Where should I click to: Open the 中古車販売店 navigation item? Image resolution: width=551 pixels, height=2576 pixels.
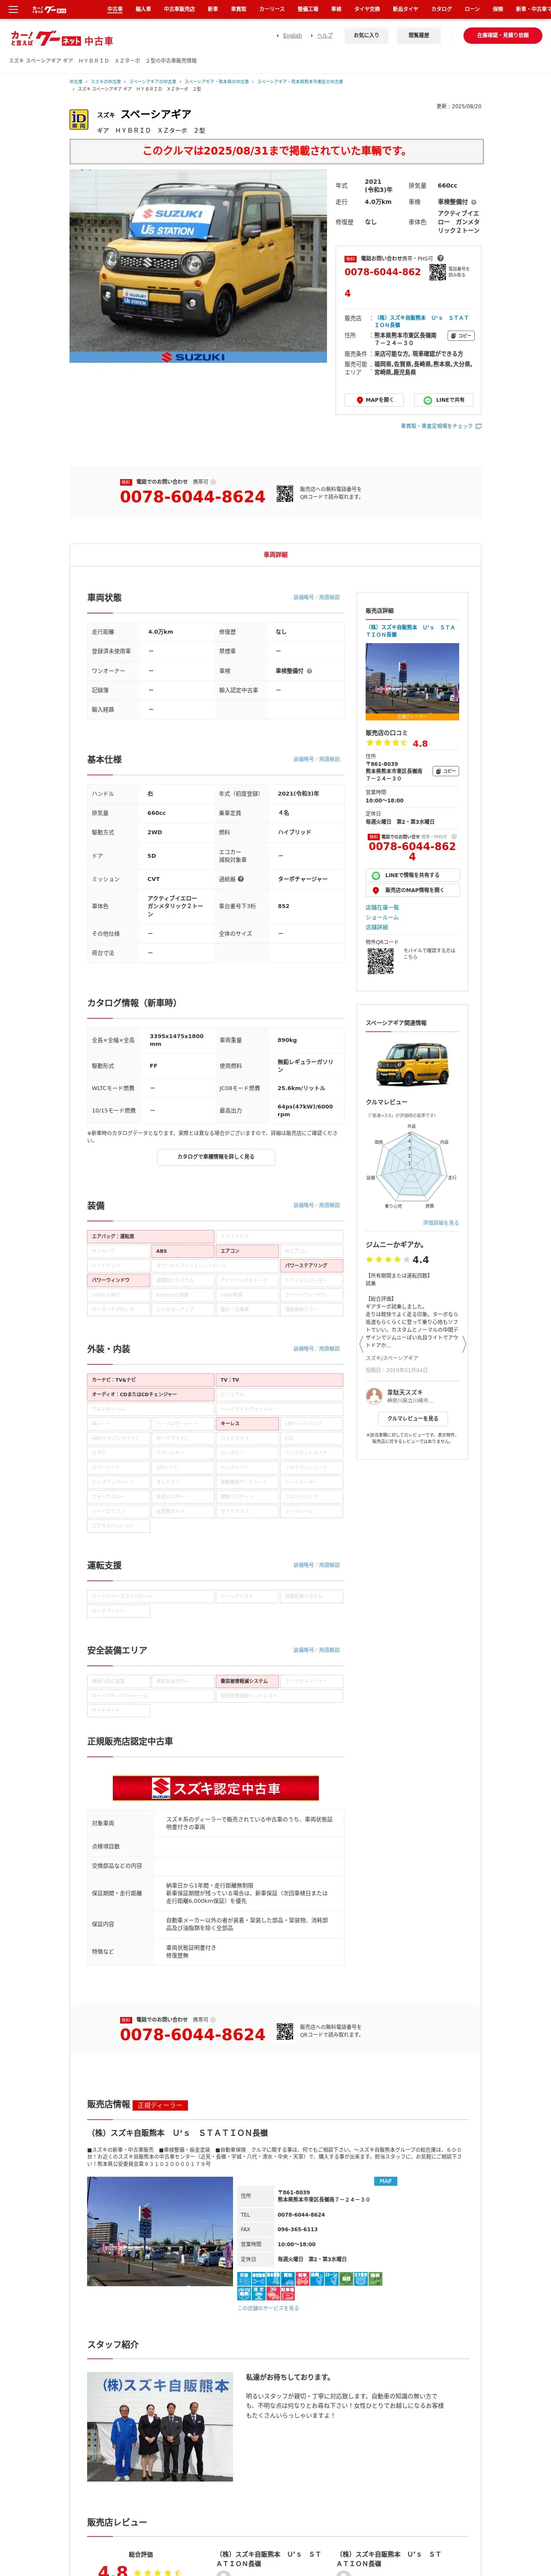(x=179, y=9)
